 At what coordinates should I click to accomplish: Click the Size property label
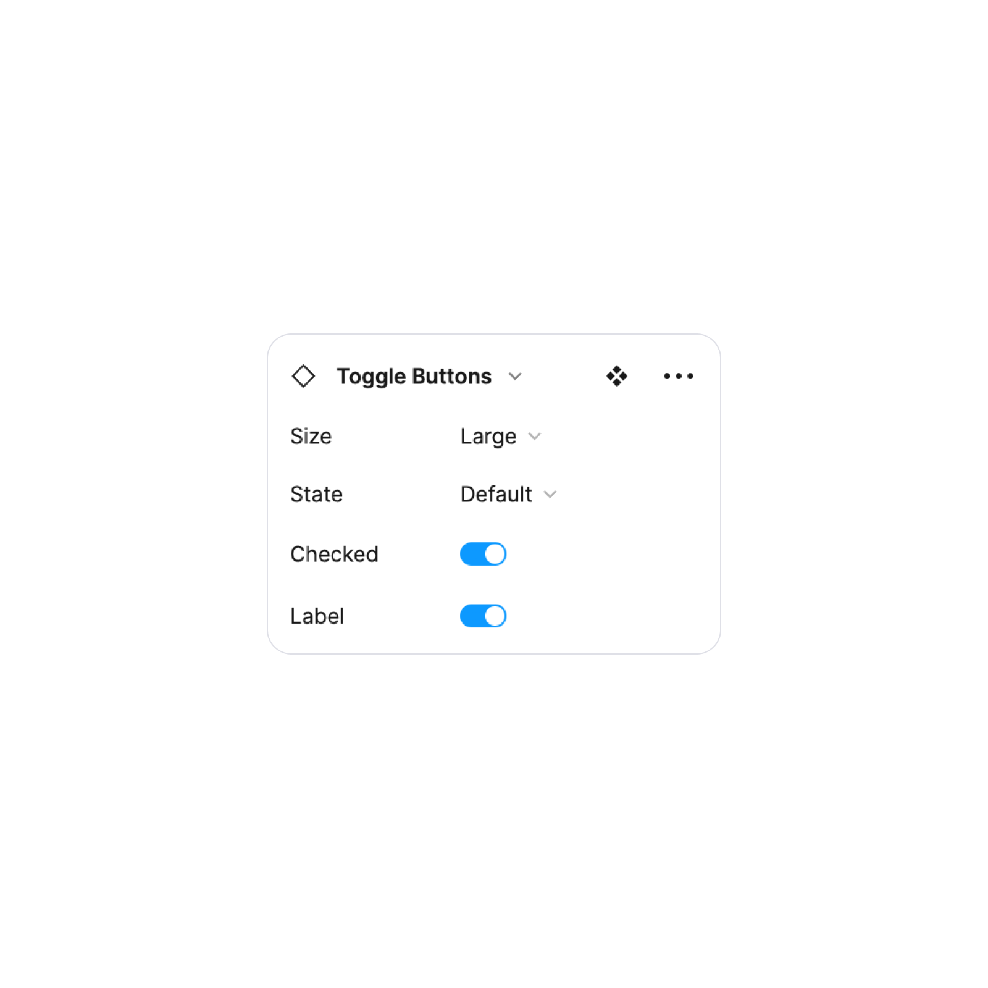tap(311, 437)
